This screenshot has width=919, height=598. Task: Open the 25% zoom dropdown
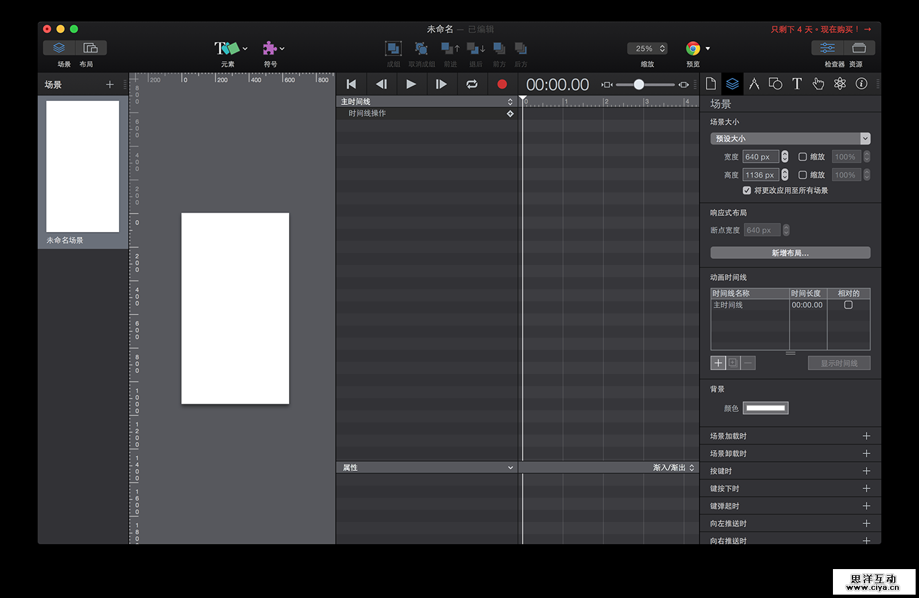[647, 48]
